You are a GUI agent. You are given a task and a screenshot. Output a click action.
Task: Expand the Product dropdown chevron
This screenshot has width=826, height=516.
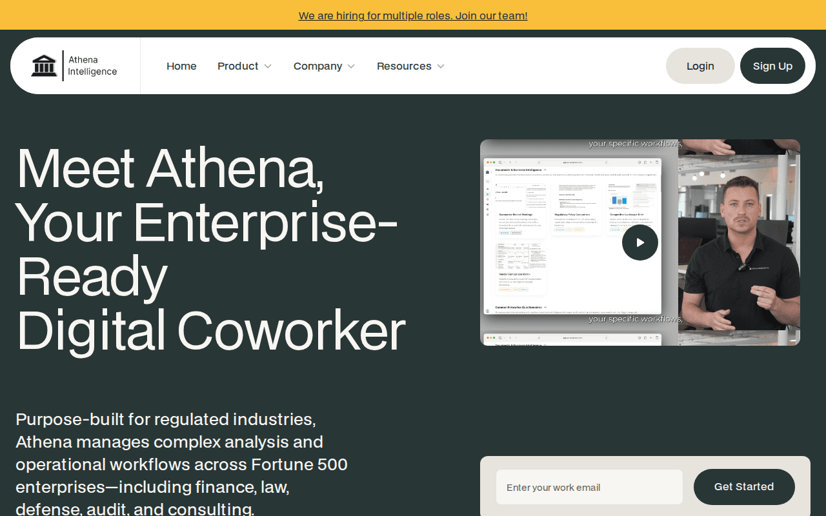click(x=268, y=66)
